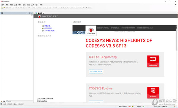Viewport: 178px width, 108px height.
Task: Open the 工程 menu
Action: tap(15, 5)
